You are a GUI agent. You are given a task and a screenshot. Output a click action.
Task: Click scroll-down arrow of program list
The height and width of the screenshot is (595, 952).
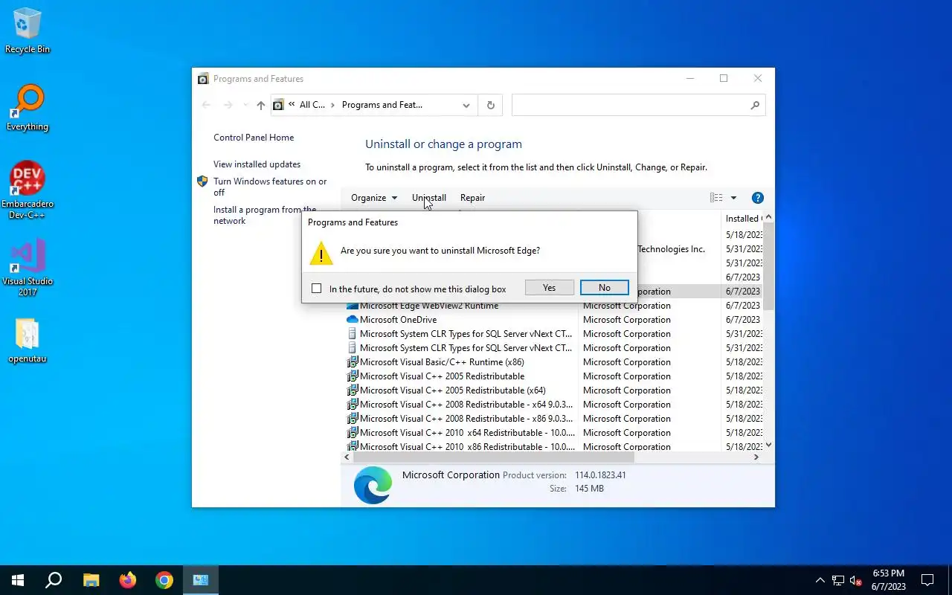click(768, 445)
